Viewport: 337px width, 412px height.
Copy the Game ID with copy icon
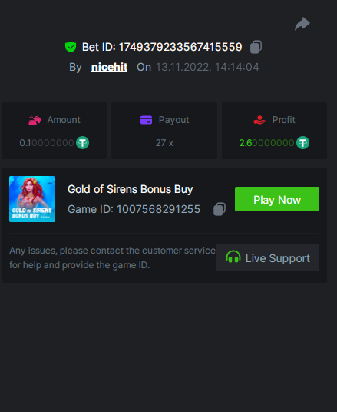point(220,209)
